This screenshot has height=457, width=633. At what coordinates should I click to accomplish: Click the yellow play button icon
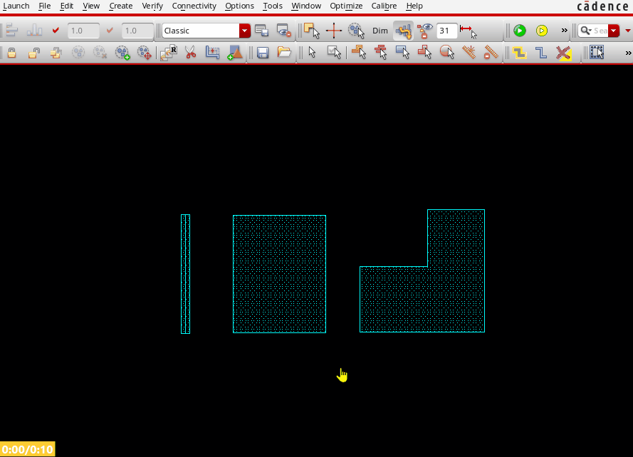tap(542, 31)
